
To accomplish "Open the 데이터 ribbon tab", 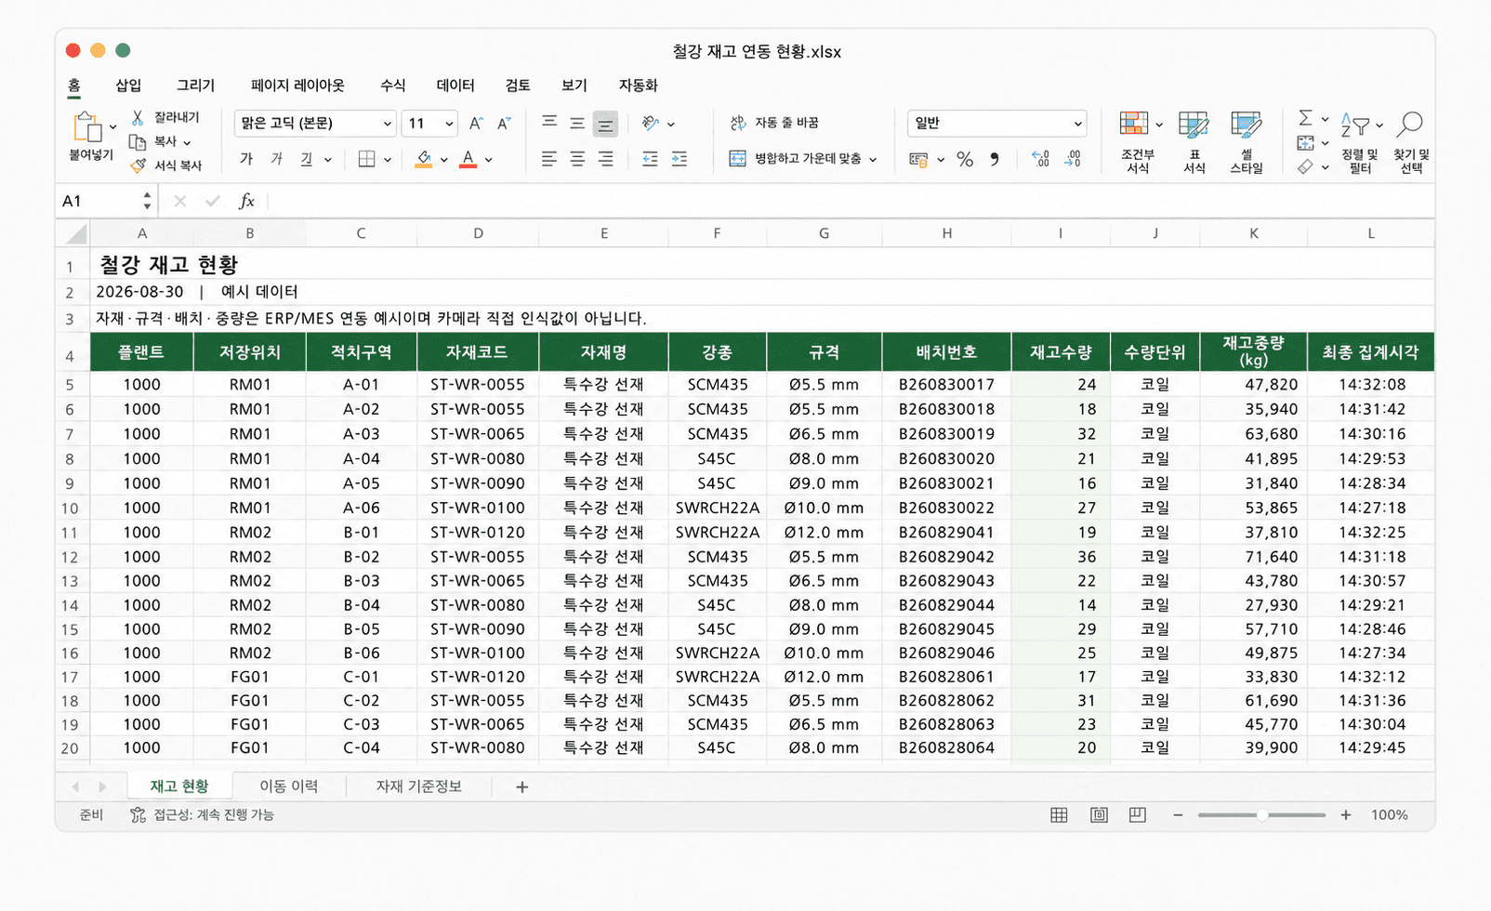I will (x=455, y=86).
